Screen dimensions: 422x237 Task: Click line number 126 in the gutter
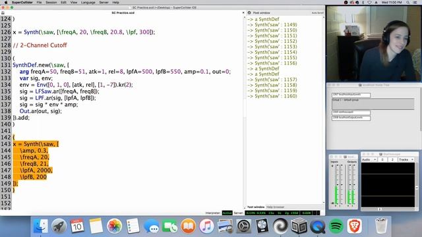tap(6, 32)
